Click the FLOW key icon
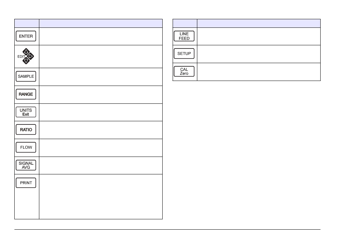This screenshot has height=240, width=341. (x=26, y=147)
